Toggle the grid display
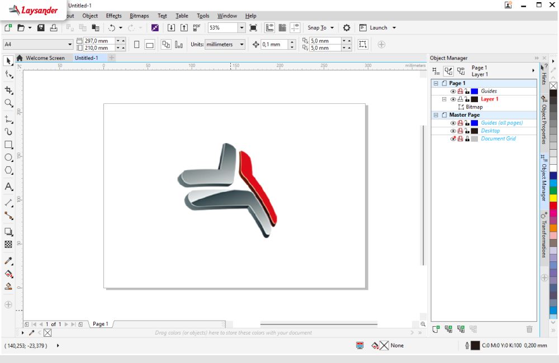559x363 pixels. pos(282,28)
